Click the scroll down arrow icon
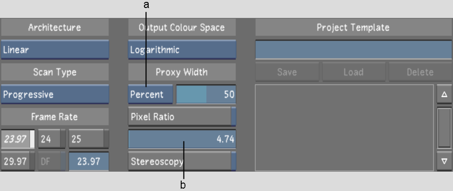The height and width of the screenshot is (191, 453). tap(445, 161)
